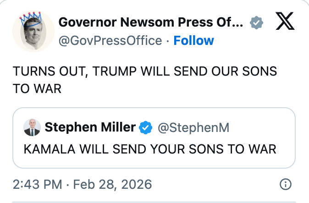Screen dimensions: 309x203
Task: Open the info icon beside the timestamp
Action: [285, 185]
